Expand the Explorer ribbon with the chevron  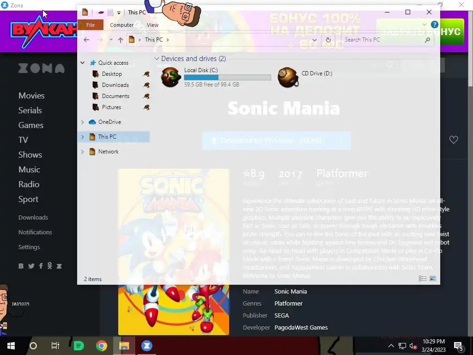[424, 24]
